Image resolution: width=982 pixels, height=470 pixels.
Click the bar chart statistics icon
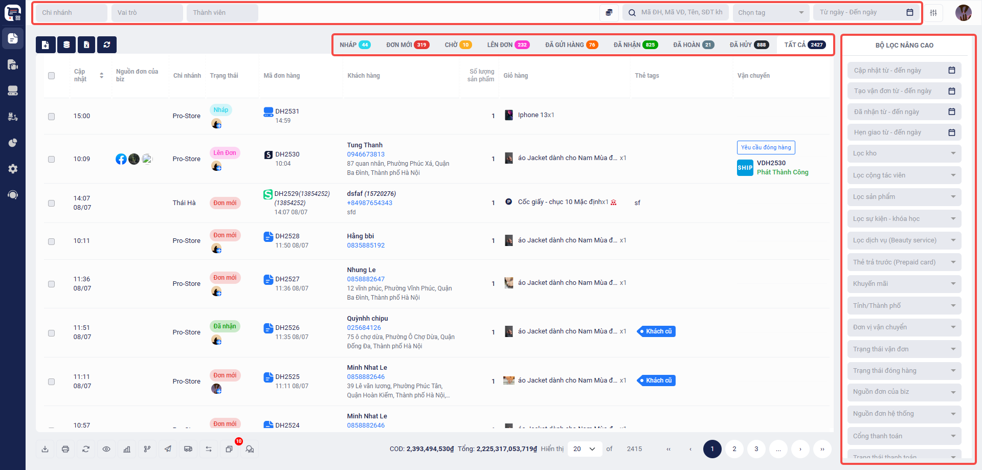(127, 449)
